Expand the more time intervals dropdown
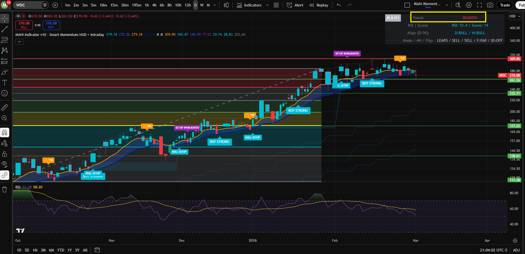The width and height of the screenshot is (525, 254). point(214,5)
